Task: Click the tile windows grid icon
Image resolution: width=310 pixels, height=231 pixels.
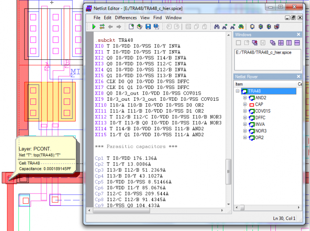Action: coord(281,43)
